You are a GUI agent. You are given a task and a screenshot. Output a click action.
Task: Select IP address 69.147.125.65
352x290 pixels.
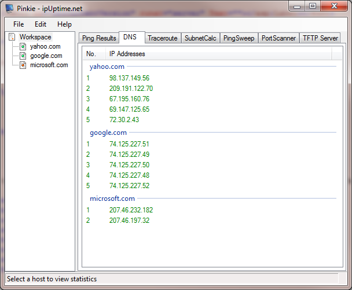(129, 109)
